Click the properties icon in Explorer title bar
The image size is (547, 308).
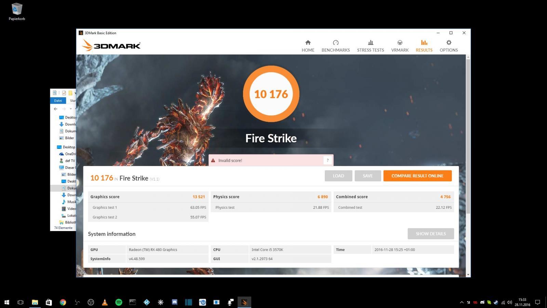pos(55,93)
